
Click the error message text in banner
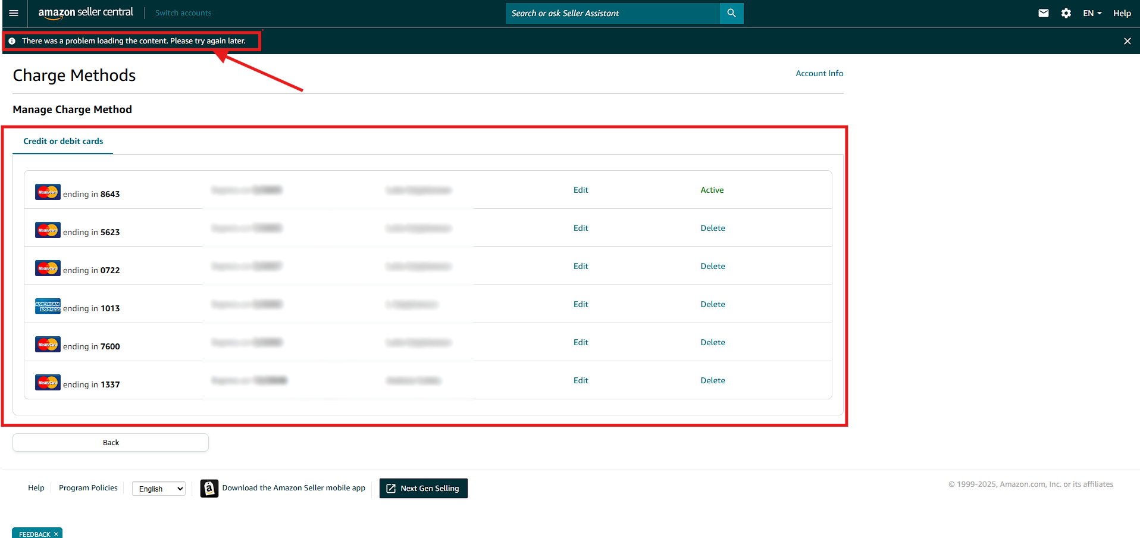point(134,41)
